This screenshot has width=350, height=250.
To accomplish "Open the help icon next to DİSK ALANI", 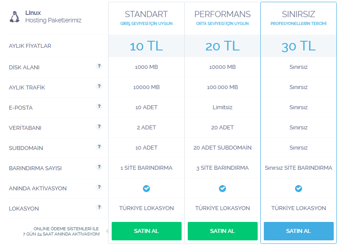I will click(99, 66).
